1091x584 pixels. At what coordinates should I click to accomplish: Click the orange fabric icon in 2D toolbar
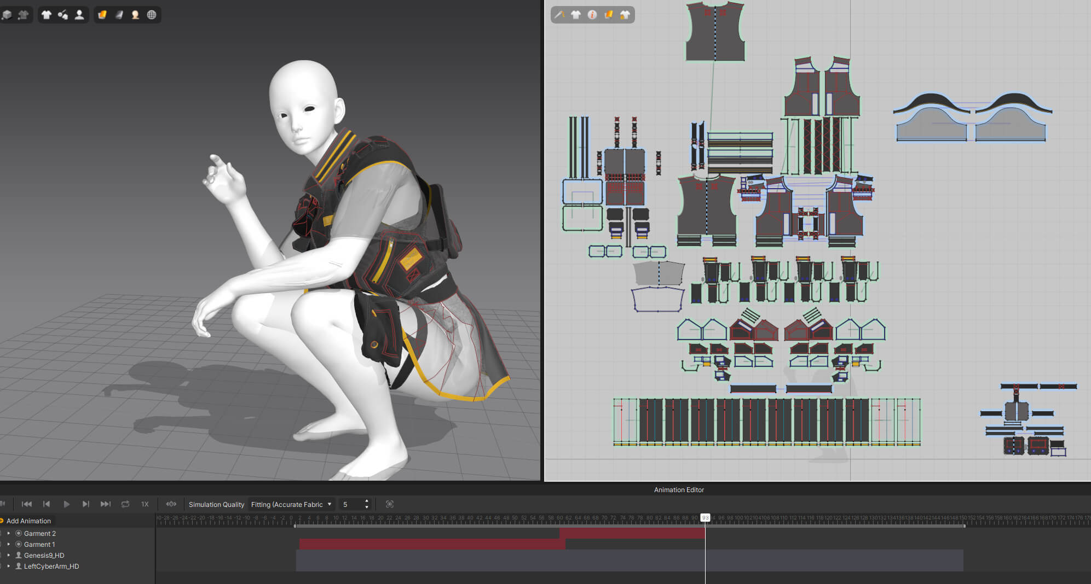[609, 15]
